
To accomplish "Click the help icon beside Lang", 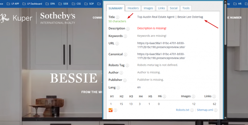I will coord(118,88).
